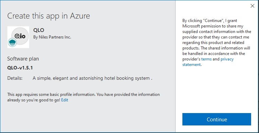Open the provider's terms link

[x=206, y=59]
